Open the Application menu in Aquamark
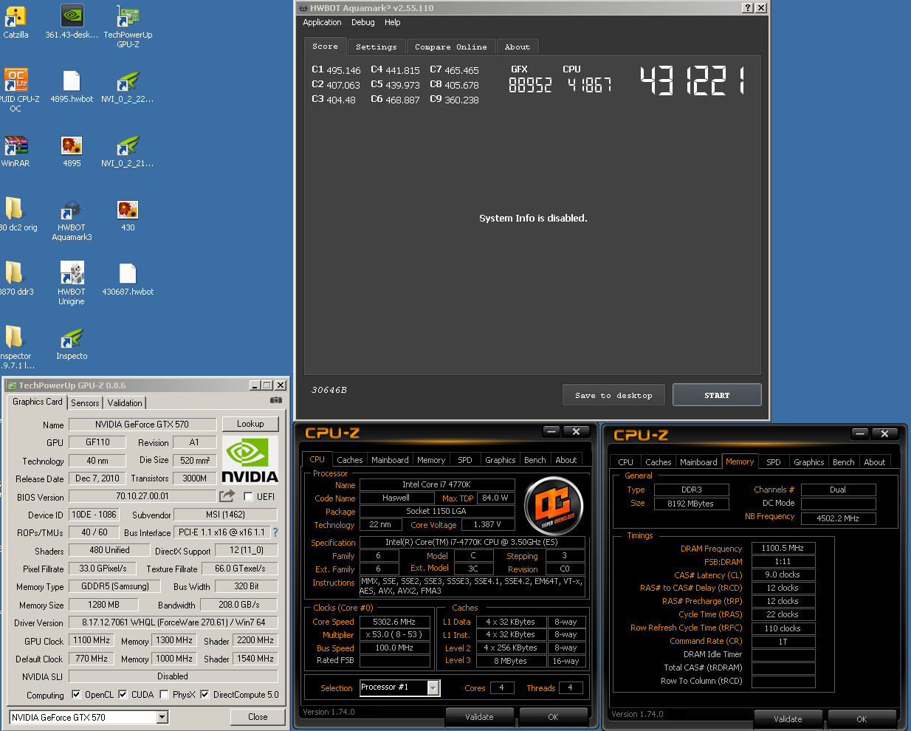The width and height of the screenshot is (911, 731). tap(322, 23)
